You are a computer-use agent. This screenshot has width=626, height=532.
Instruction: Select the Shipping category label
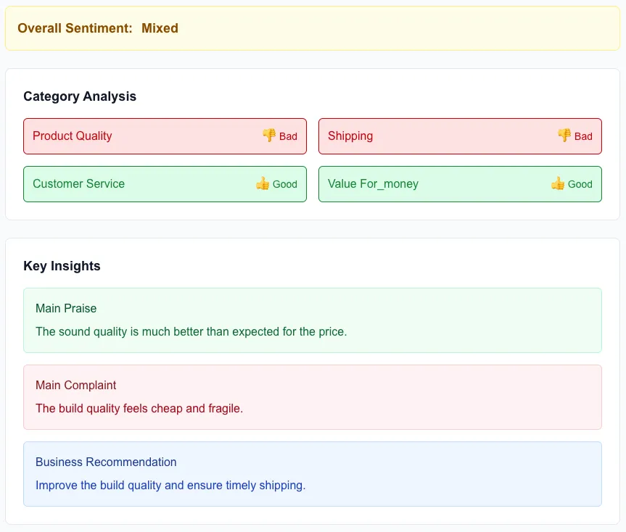350,136
